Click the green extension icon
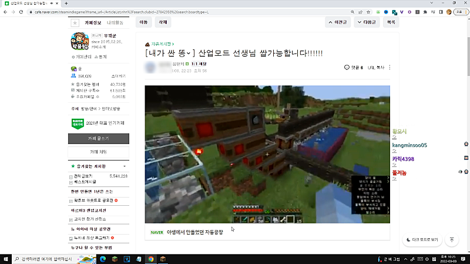Screen dimensions: 470x264 click(x=378, y=12)
